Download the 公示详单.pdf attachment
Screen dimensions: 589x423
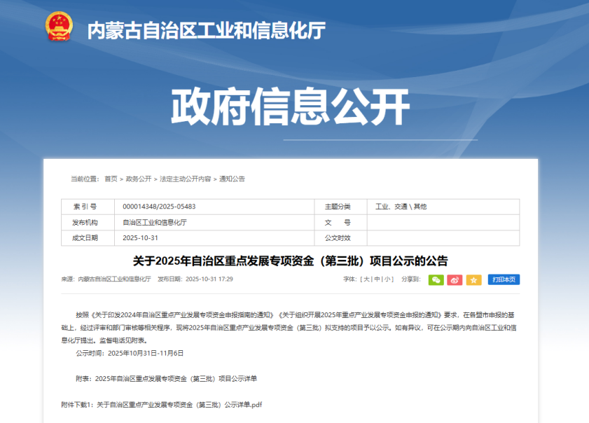click(x=179, y=405)
